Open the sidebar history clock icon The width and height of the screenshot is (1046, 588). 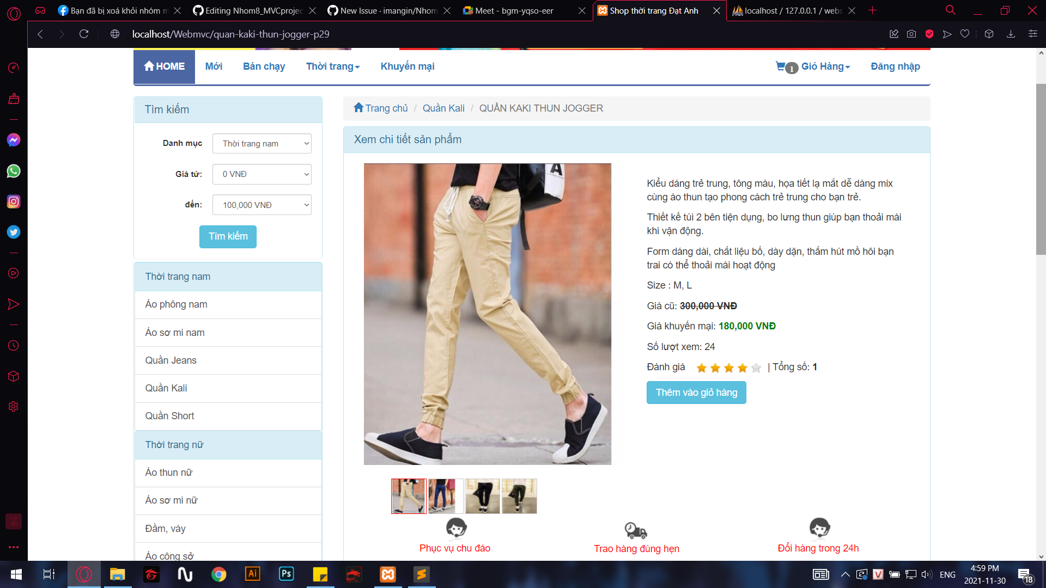14,346
